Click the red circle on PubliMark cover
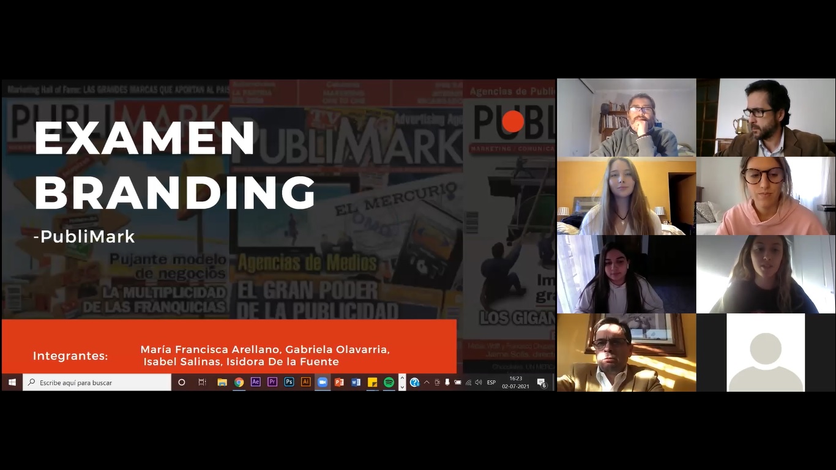Image resolution: width=836 pixels, height=470 pixels. coord(513,122)
